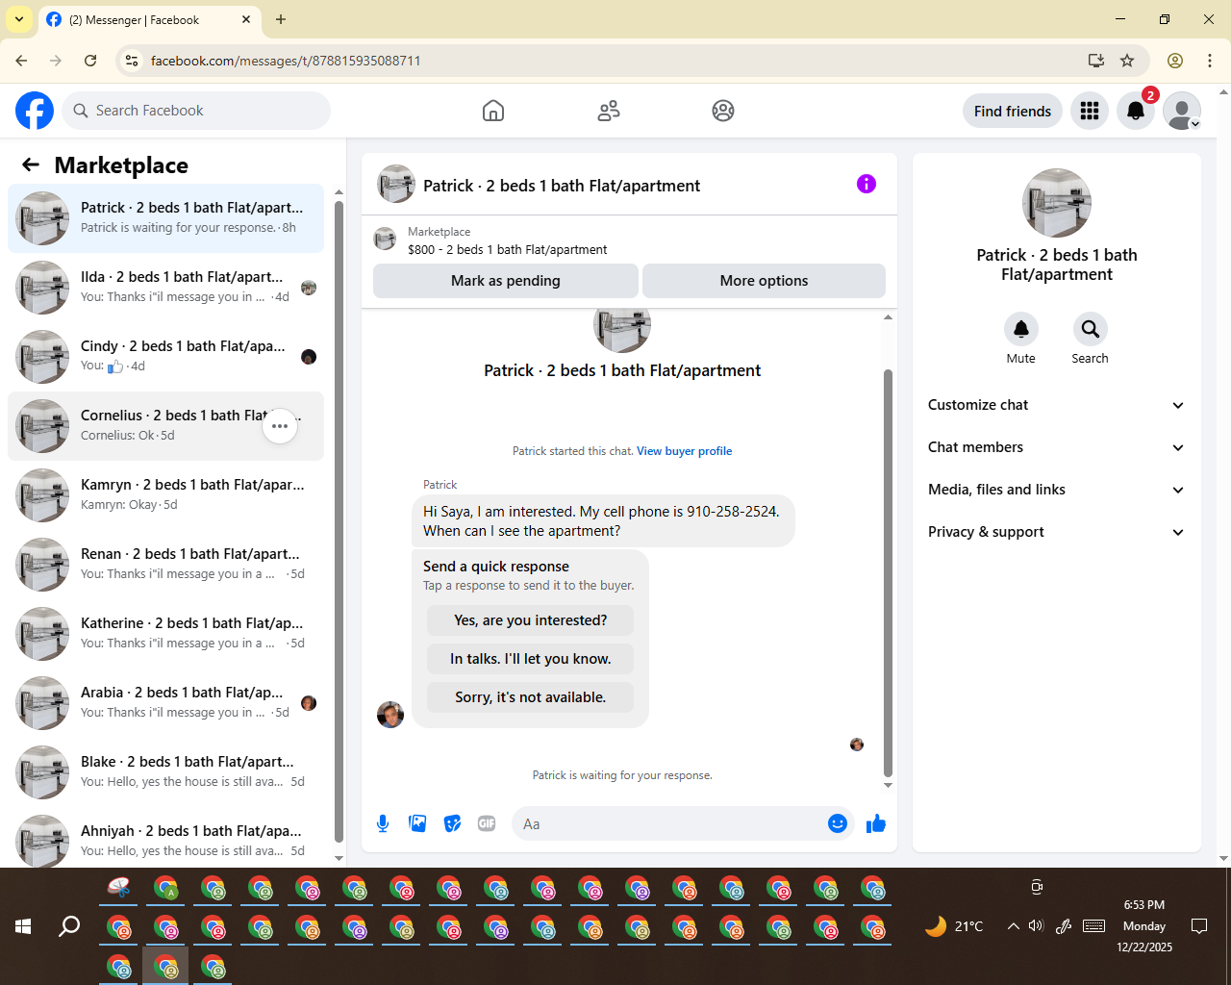Open Windows Start menu
The width and height of the screenshot is (1231, 985).
23,926
